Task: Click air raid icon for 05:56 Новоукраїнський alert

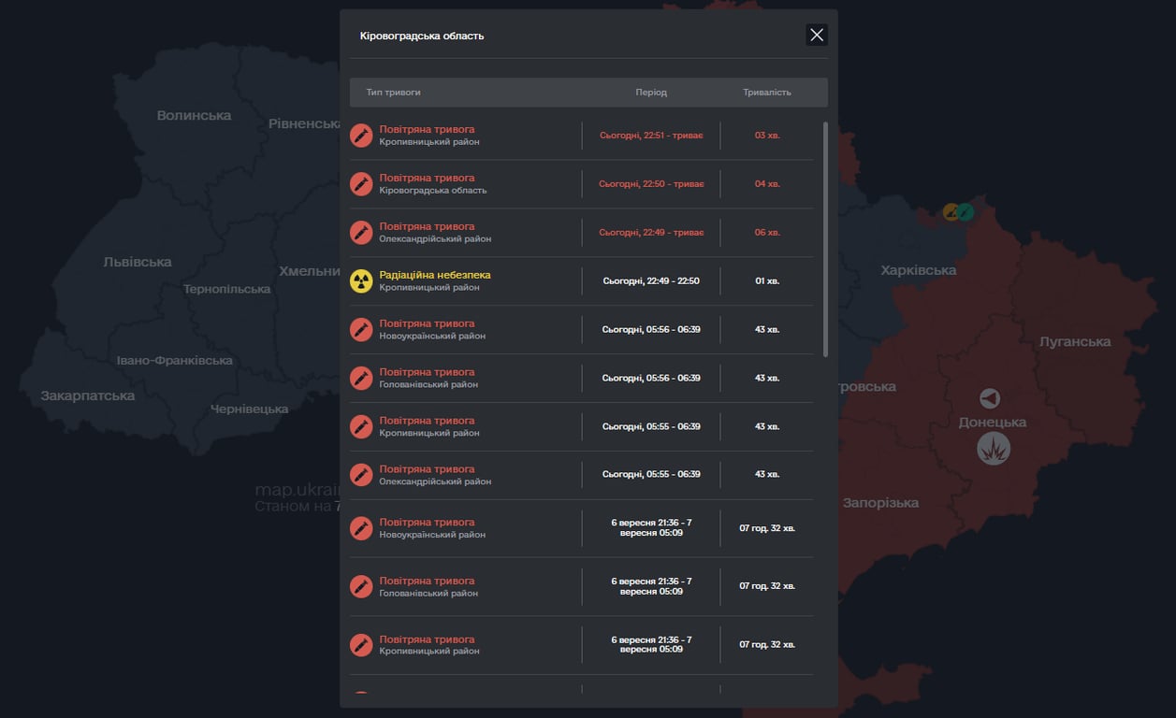Action: pyautogui.click(x=361, y=330)
